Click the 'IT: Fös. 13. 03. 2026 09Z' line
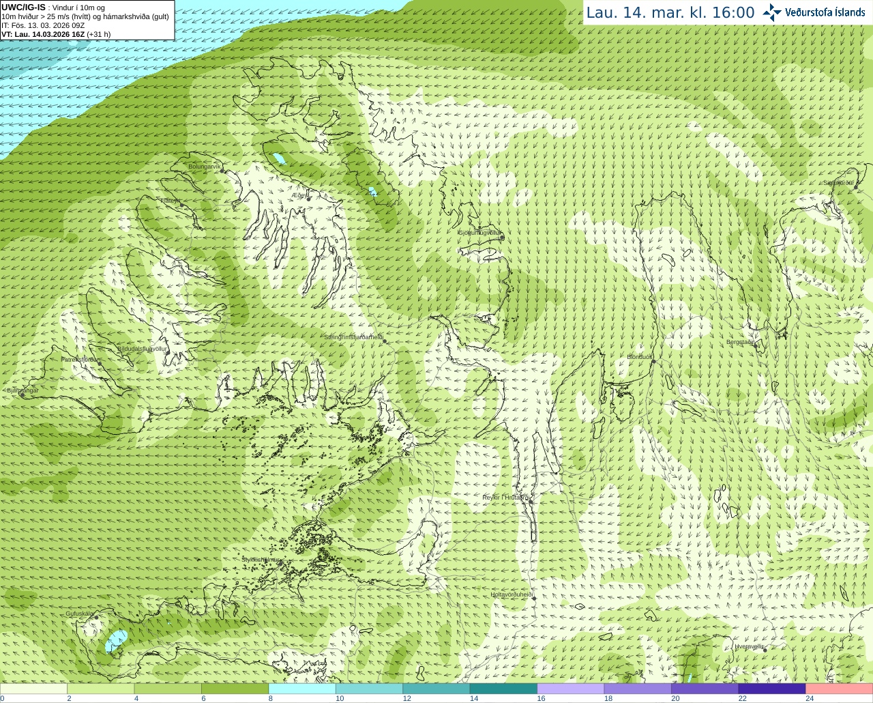This screenshot has width=873, height=703. (x=43, y=25)
